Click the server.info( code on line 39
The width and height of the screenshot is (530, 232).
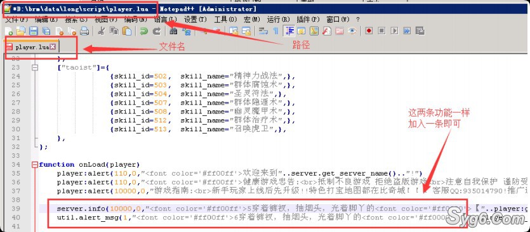(83, 209)
